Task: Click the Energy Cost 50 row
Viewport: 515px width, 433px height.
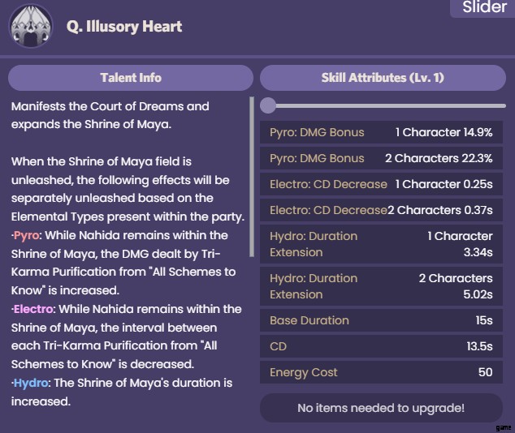Action: [x=381, y=372]
